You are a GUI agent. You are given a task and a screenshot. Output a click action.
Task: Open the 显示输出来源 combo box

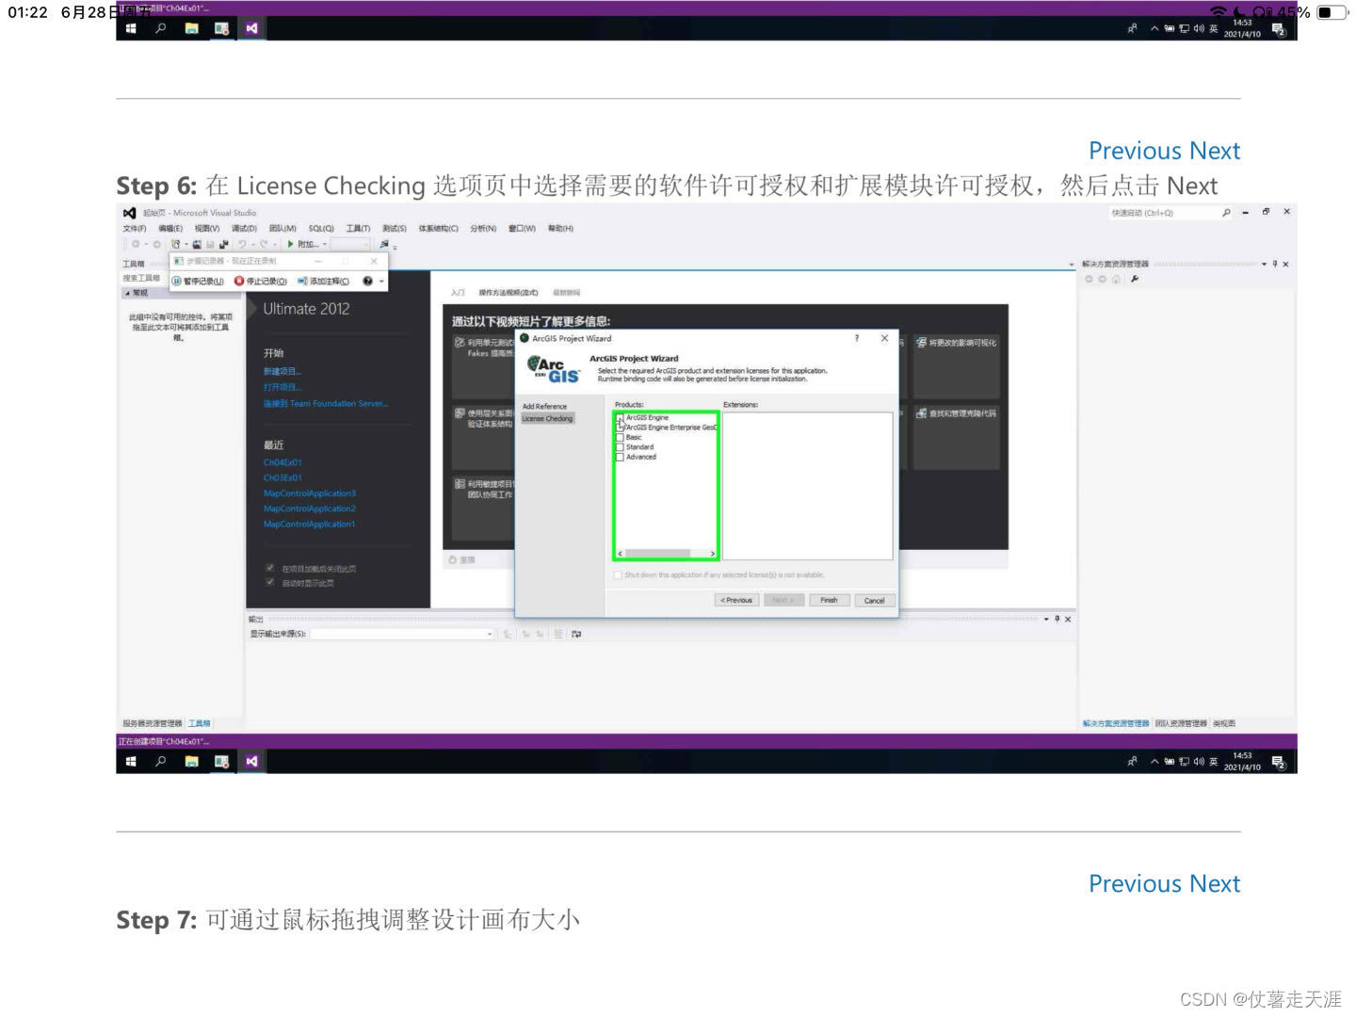(x=403, y=634)
